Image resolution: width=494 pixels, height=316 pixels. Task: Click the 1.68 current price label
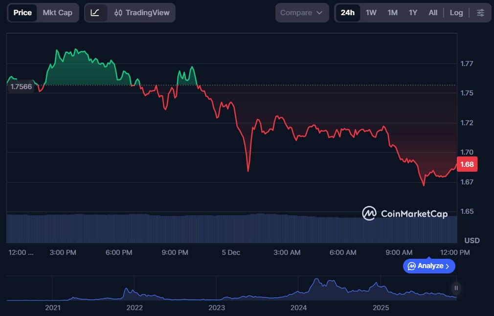point(467,164)
